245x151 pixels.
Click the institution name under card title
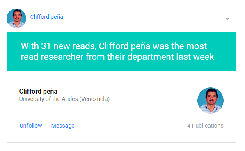point(64,99)
